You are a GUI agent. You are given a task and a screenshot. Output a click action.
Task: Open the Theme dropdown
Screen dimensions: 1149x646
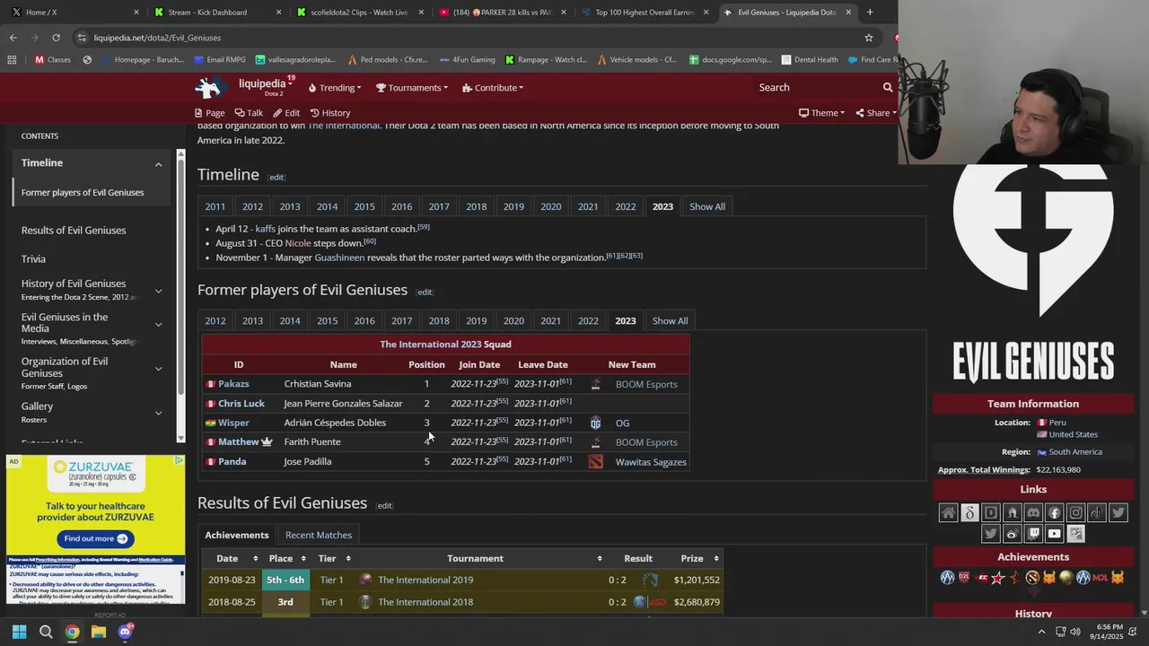[x=821, y=113]
